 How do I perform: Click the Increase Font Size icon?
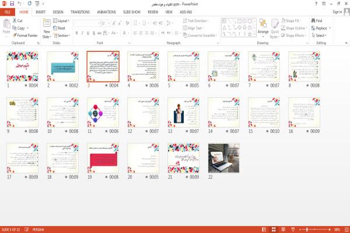pyautogui.click(x=114, y=23)
